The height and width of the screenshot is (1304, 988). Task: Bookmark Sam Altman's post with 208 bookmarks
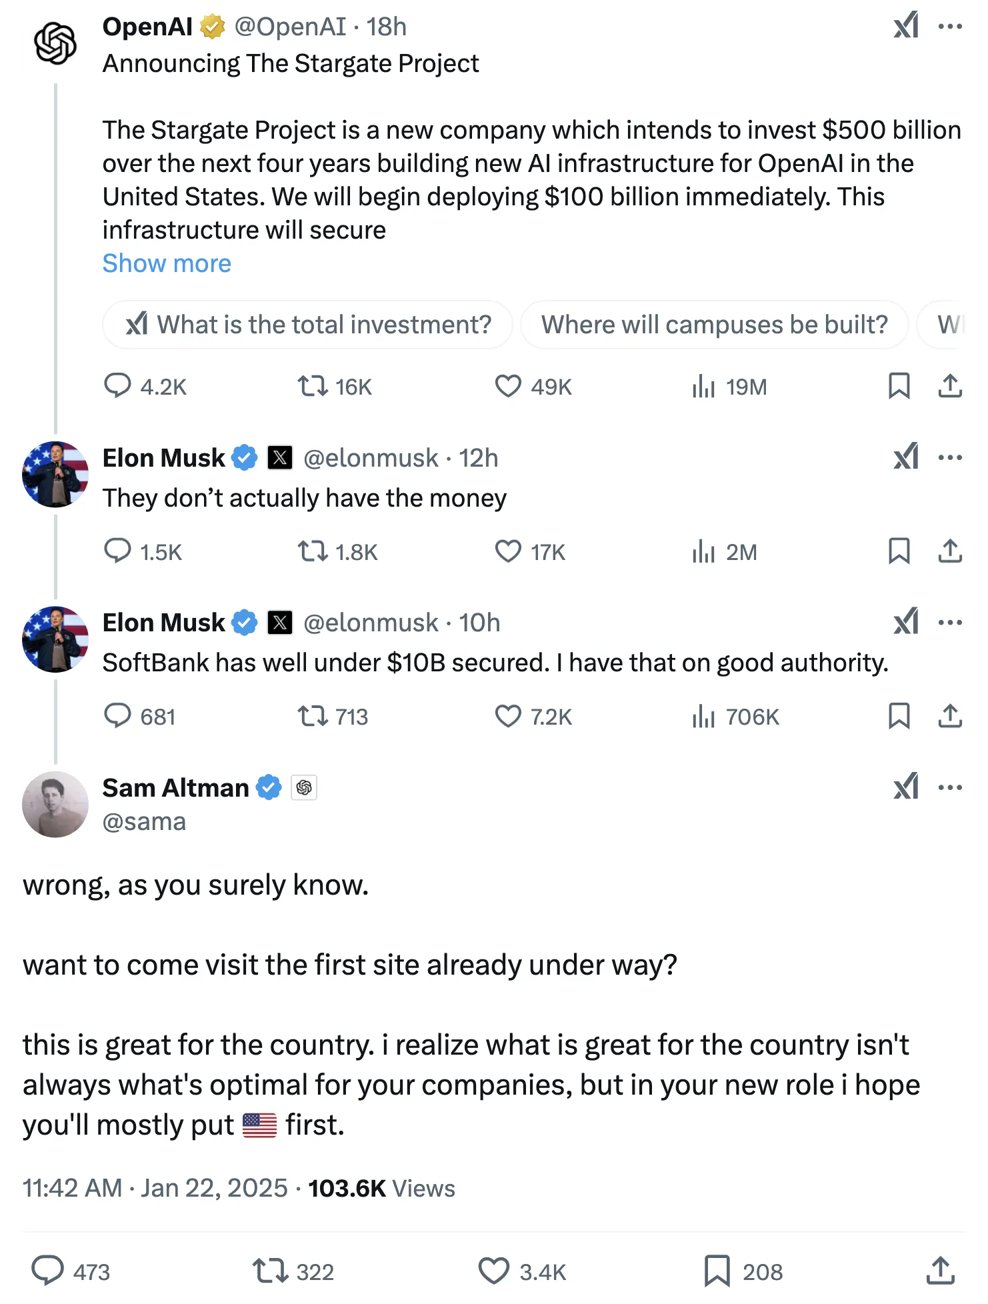[x=717, y=1271]
